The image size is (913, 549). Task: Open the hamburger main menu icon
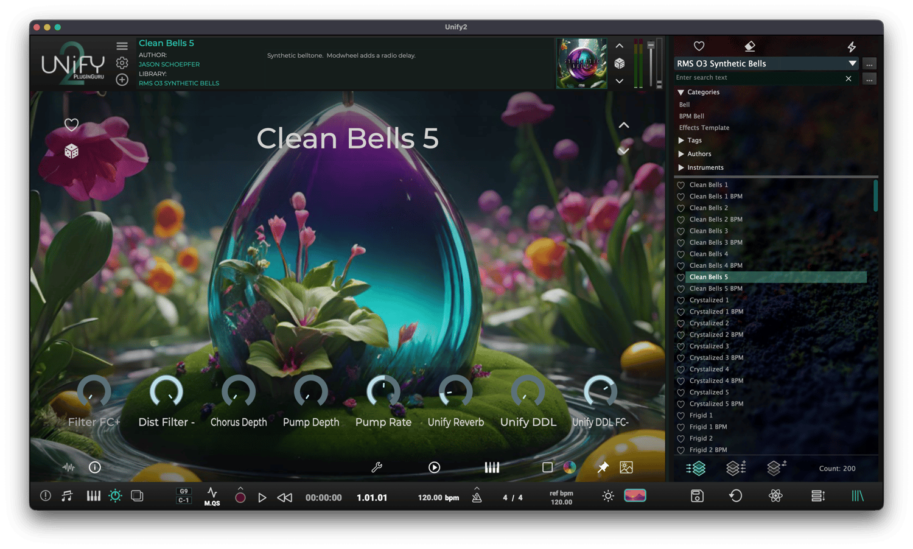click(122, 46)
